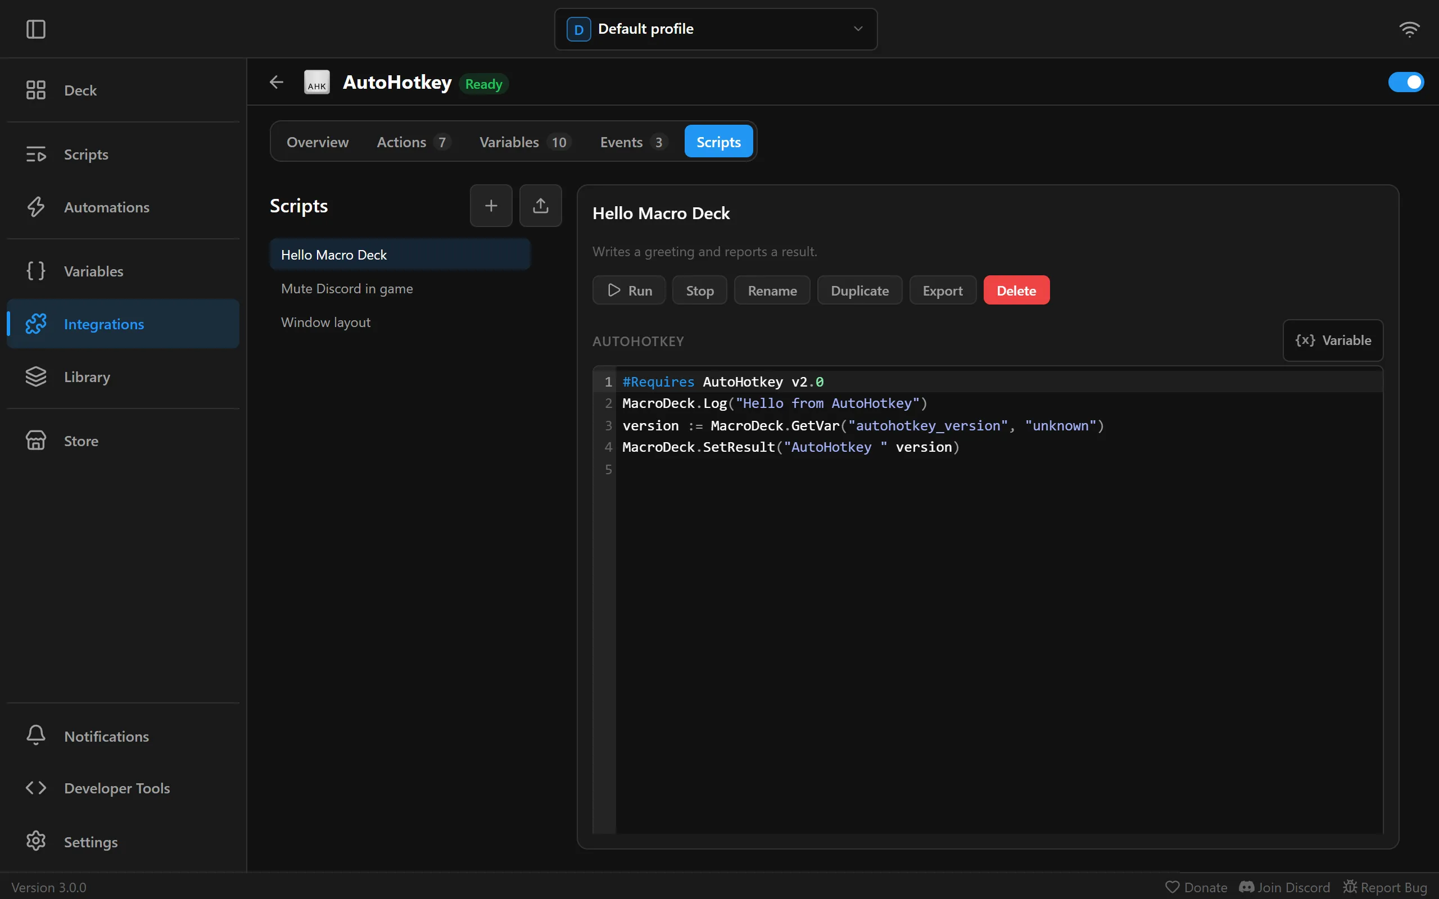This screenshot has height=899, width=1439.
Task: Switch to the Events tab
Action: (634, 142)
